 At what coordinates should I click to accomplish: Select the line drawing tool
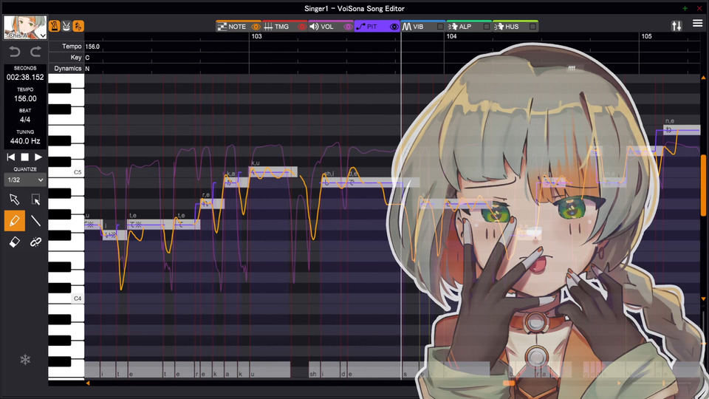tap(35, 221)
